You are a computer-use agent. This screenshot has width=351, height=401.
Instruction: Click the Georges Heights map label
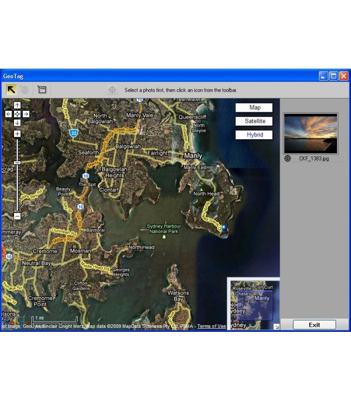click(121, 272)
